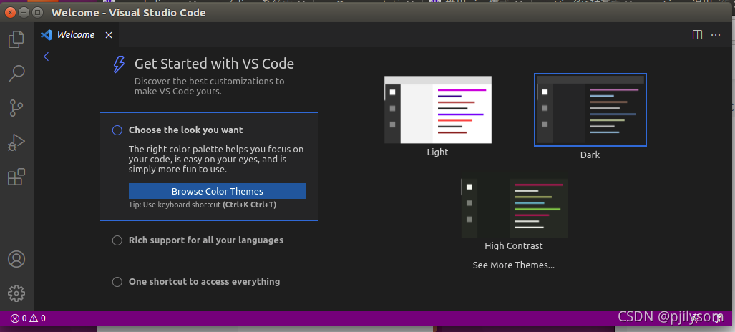Open the editor More Actions ellipsis

click(x=715, y=34)
